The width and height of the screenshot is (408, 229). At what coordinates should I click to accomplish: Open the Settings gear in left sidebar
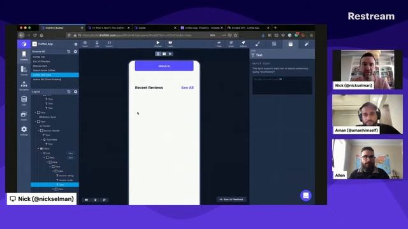coord(24,130)
